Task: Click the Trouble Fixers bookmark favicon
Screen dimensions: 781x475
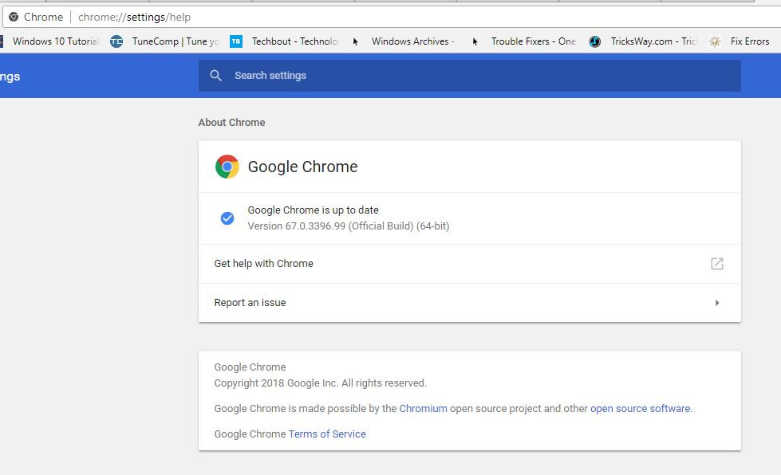Action: click(475, 41)
